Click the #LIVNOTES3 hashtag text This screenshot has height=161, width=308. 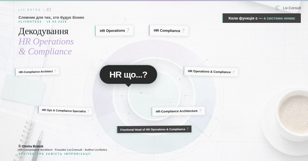[x=30, y=22]
